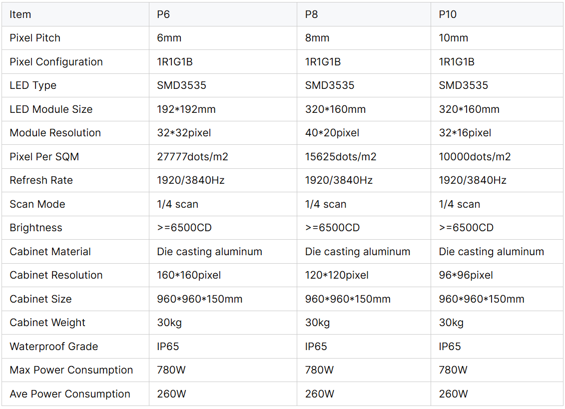Viewport: 565px width, 409px height.
Task: Select the Pixel Configuration row label
Action: click(56, 61)
